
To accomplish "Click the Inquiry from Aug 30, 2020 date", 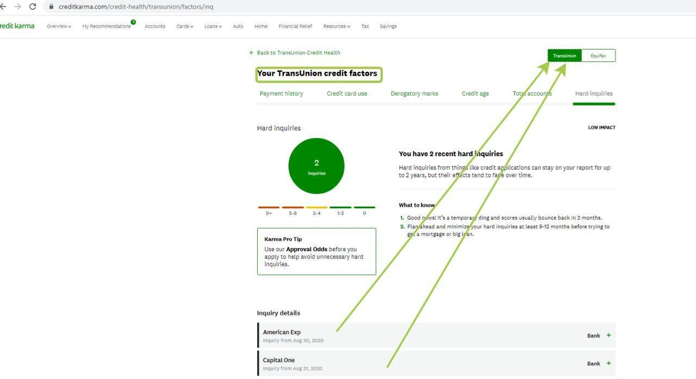I will pos(293,341).
